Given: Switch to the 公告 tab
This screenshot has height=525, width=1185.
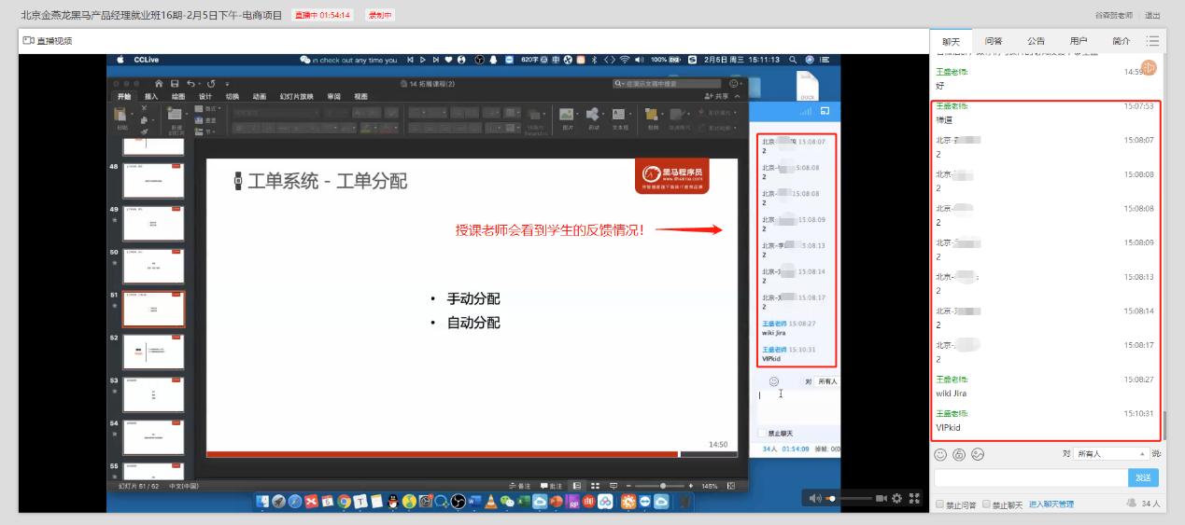Looking at the screenshot, I should coord(1036,41).
